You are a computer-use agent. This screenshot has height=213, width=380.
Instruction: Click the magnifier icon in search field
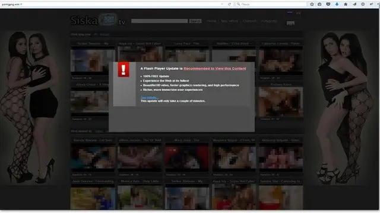pos(238,4)
